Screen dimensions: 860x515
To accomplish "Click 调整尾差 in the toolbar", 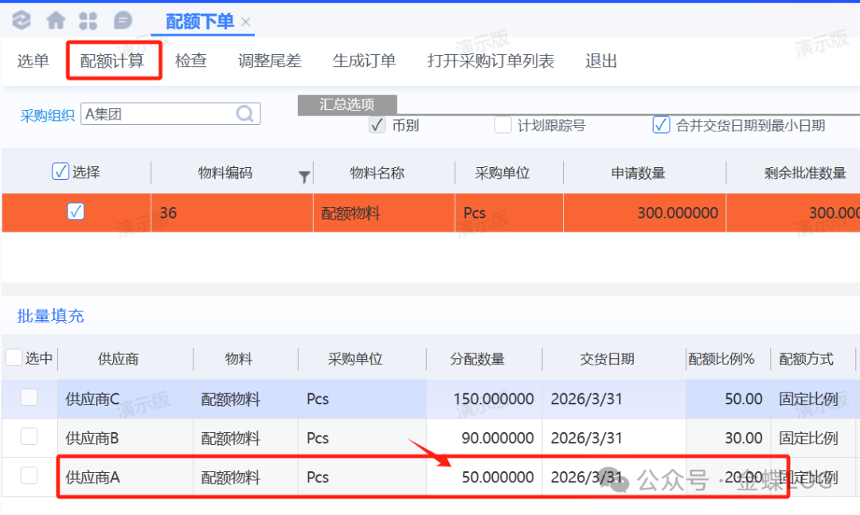I will pos(270,61).
